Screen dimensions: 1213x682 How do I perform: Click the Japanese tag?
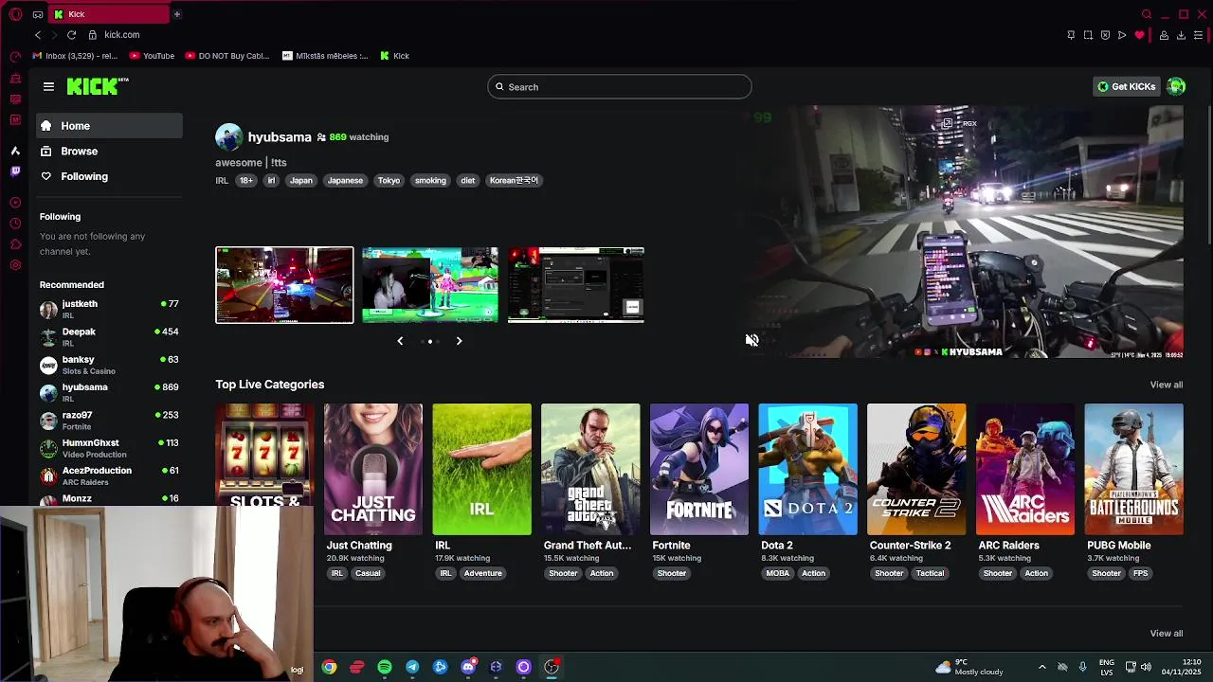(345, 180)
